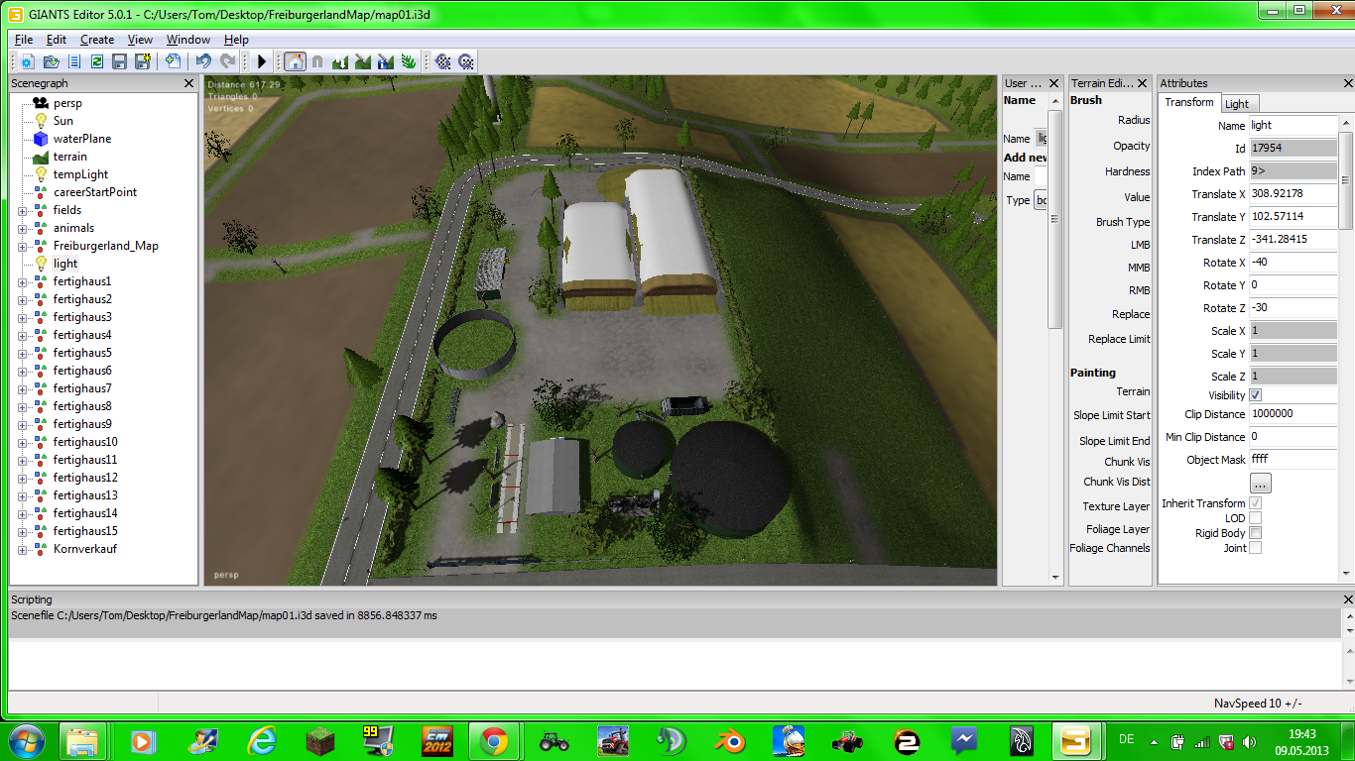The height and width of the screenshot is (761, 1355).
Task: Click the last checkered gear toolbar icon
Action: pyautogui.click(x=466, y=61)
